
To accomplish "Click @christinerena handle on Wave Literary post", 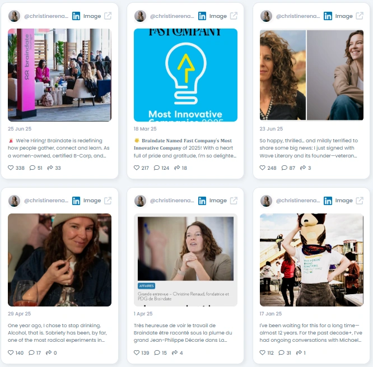I will tap(298, 16).
